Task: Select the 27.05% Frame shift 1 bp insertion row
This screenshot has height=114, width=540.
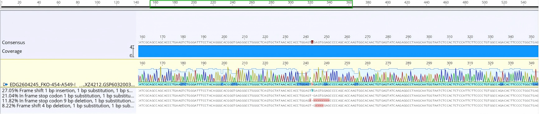Action: [x=68, y=91]
